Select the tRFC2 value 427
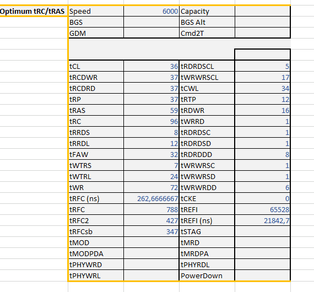This screenshot has height=292, width=314. click(x=151, y=220)
